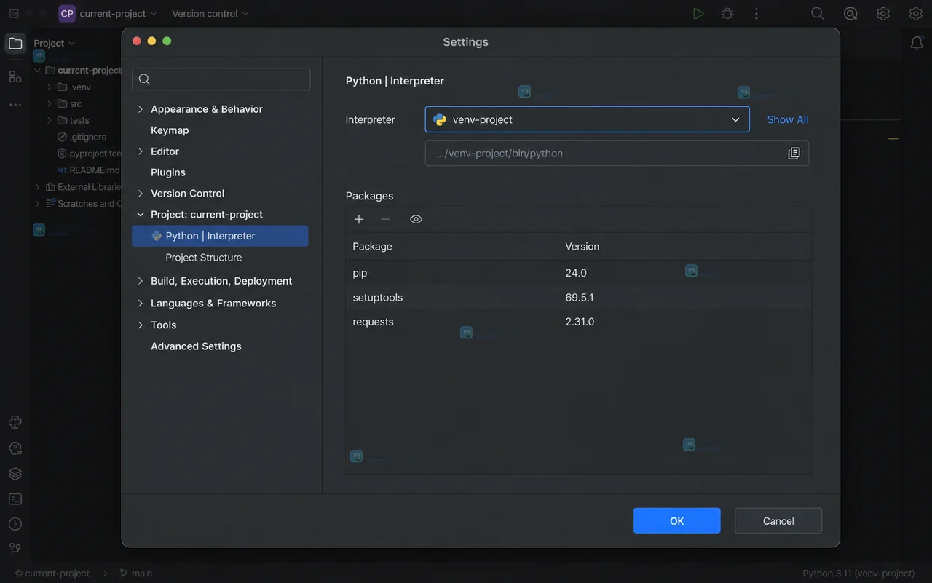Expand the .venv folder in Project tree
Viewport: 932px width, 583px height.
(50, 87)
